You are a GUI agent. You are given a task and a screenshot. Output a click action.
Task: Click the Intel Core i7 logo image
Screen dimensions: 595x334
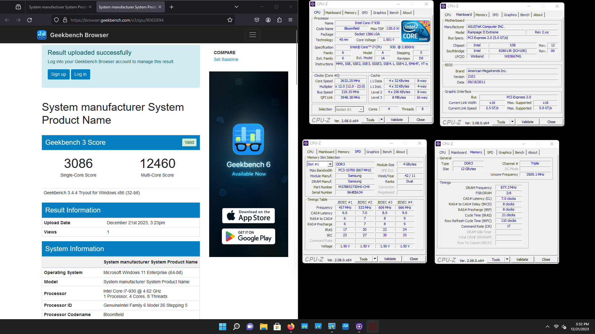click(x=416, y=31)
